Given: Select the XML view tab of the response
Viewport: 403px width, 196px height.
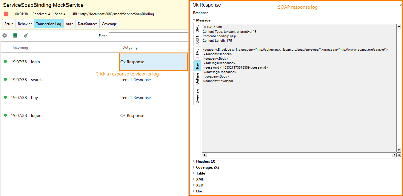Looking at the screenshot, I should click(197, 28).
